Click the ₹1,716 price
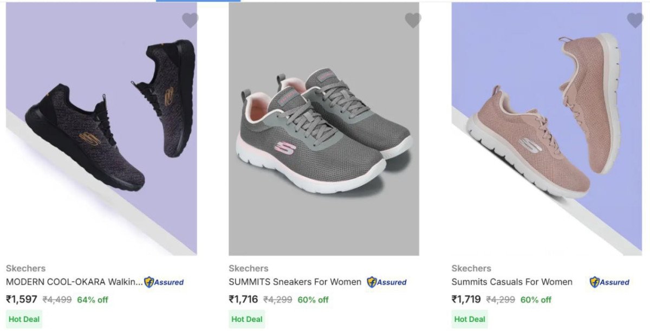 (x=243, y=300)
